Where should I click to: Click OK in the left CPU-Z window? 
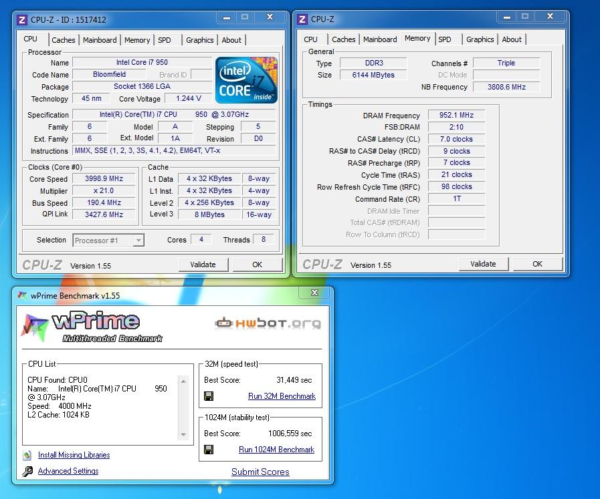pyautogui.click(x=258, y=265)
